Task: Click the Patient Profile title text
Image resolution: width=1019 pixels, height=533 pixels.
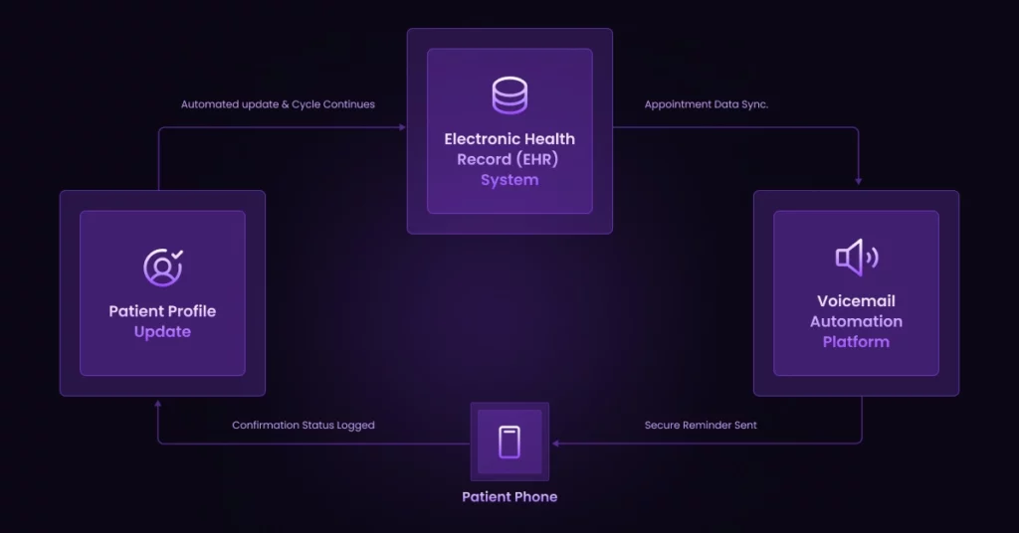Action: point(162,311)
